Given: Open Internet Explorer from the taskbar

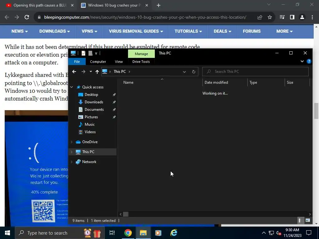Looking at the screenshot, I should tap(174, 233).
